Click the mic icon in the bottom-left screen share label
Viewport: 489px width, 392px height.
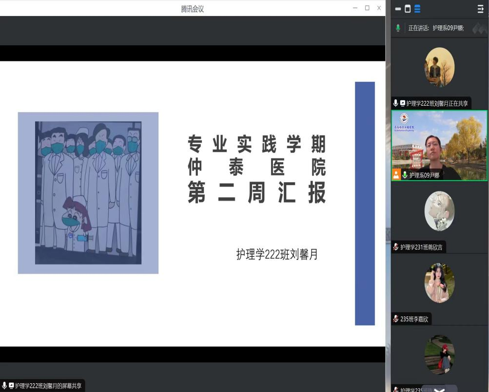click(x=4, y=385)
